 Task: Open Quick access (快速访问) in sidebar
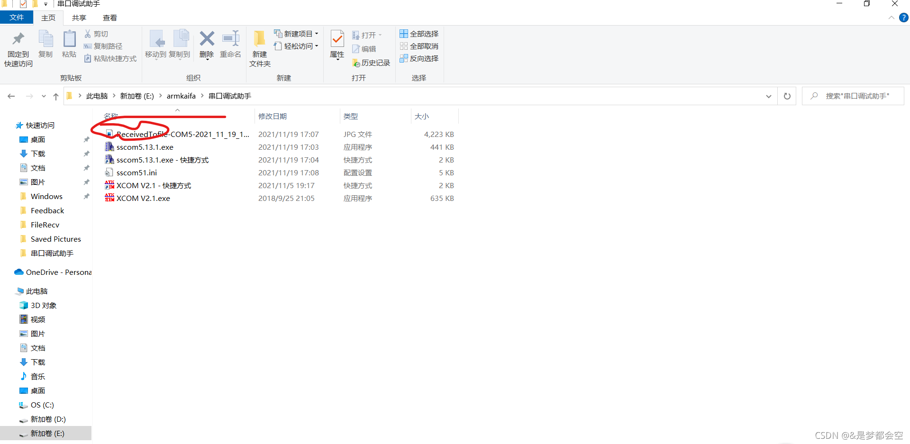click(40, 125)
